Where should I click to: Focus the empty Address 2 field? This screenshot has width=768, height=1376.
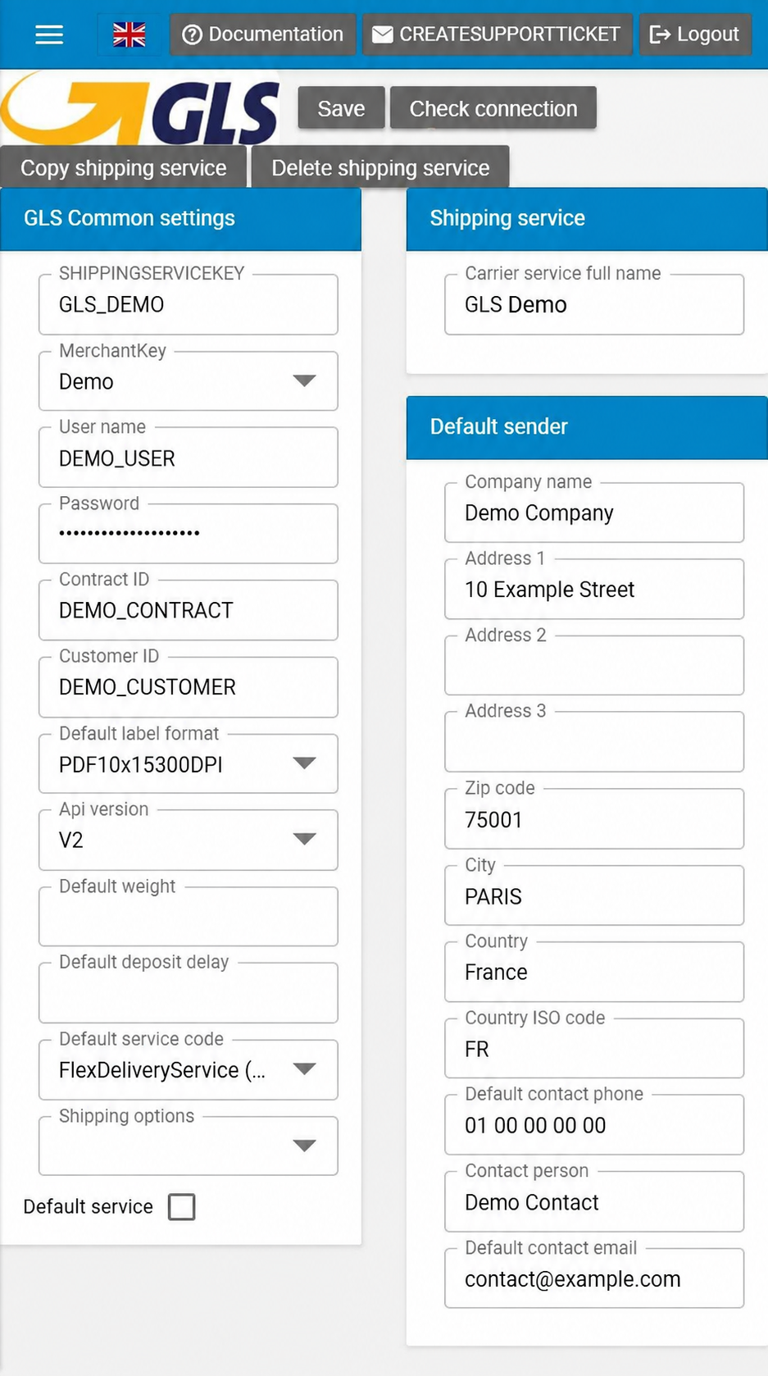coord(594,666)
